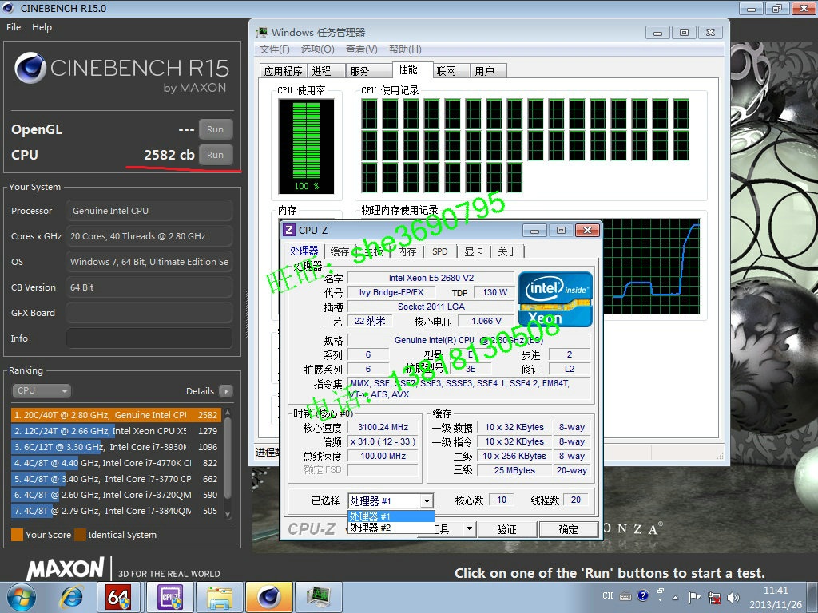The image size is (818, 613).
Task: Select ranking entry Core i7-4770K
Action: pos(116,463)
